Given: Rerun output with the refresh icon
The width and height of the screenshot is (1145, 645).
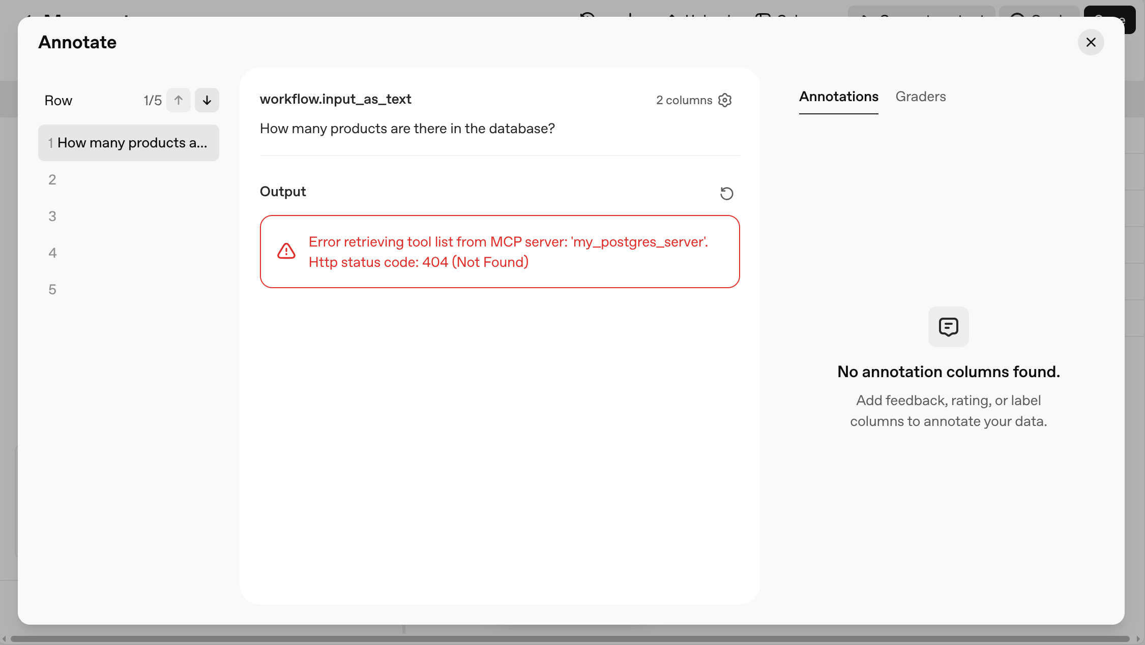Looking at the screenshot, I should click(x=726, y=193).
